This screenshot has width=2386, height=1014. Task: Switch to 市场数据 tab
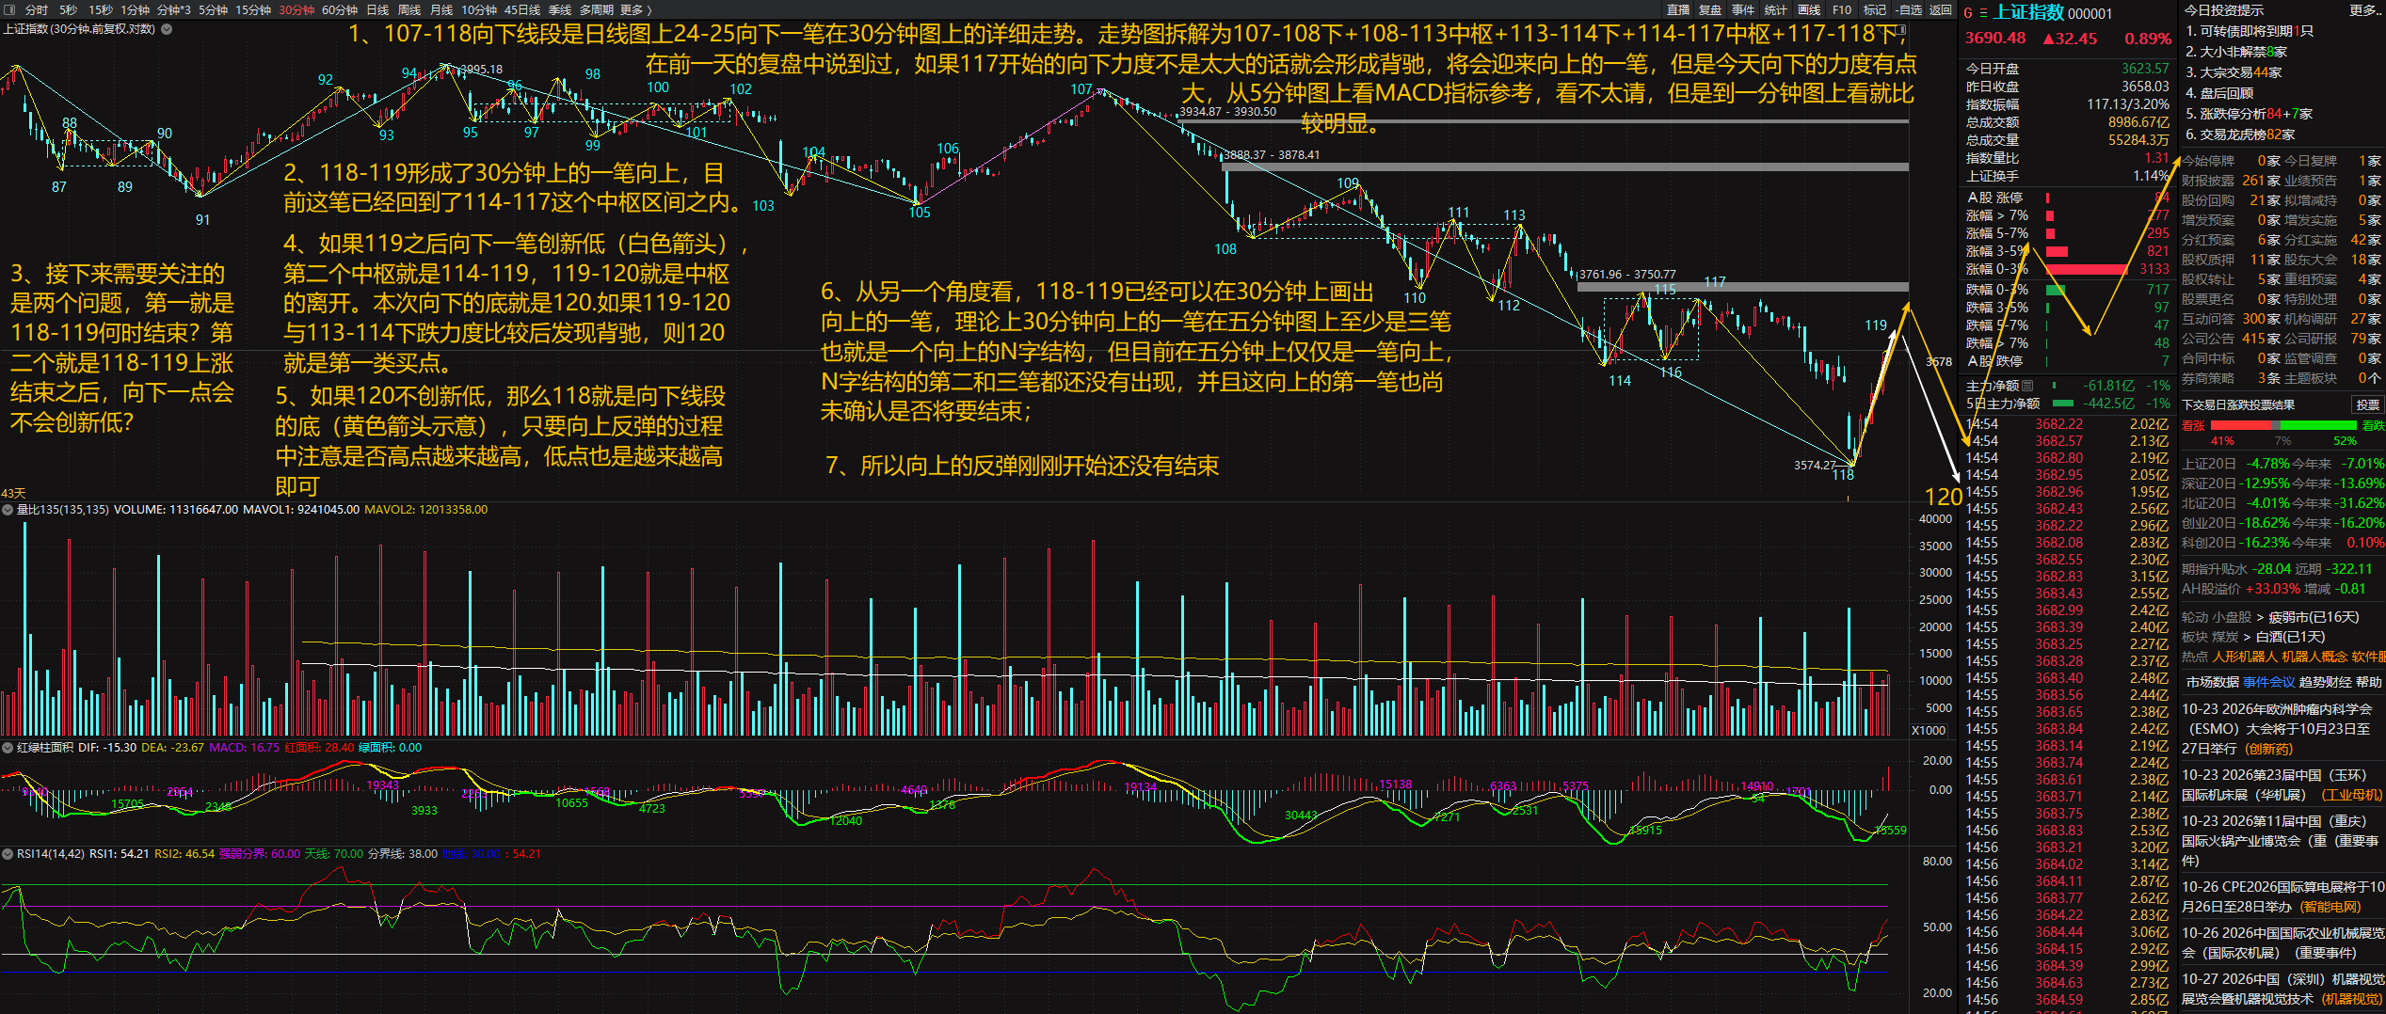coord(2212,682)
